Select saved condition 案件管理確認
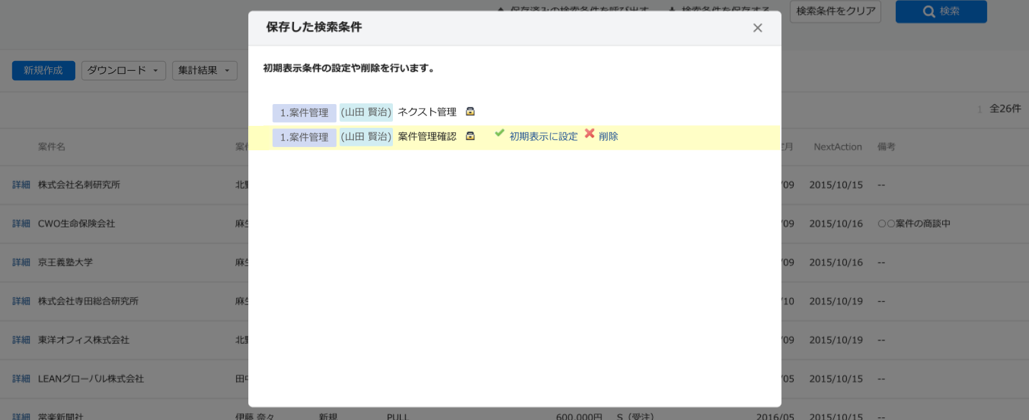 click(427, 137)
